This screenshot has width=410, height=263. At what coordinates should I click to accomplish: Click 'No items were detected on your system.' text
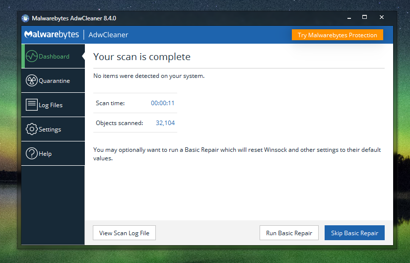coord(149,76)
